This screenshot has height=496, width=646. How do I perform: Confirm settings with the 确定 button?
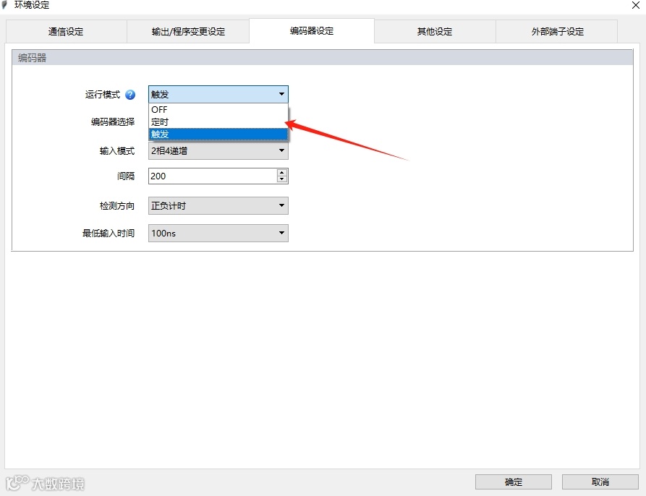[x=514, y=482]
